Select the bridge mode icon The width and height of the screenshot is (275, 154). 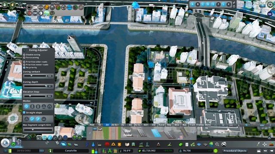(44, 107)
